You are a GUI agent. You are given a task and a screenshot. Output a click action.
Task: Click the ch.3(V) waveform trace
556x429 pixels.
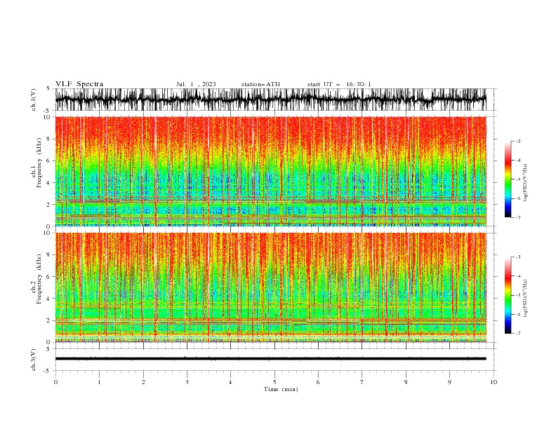pyautogui.click(x=270, y=359)
